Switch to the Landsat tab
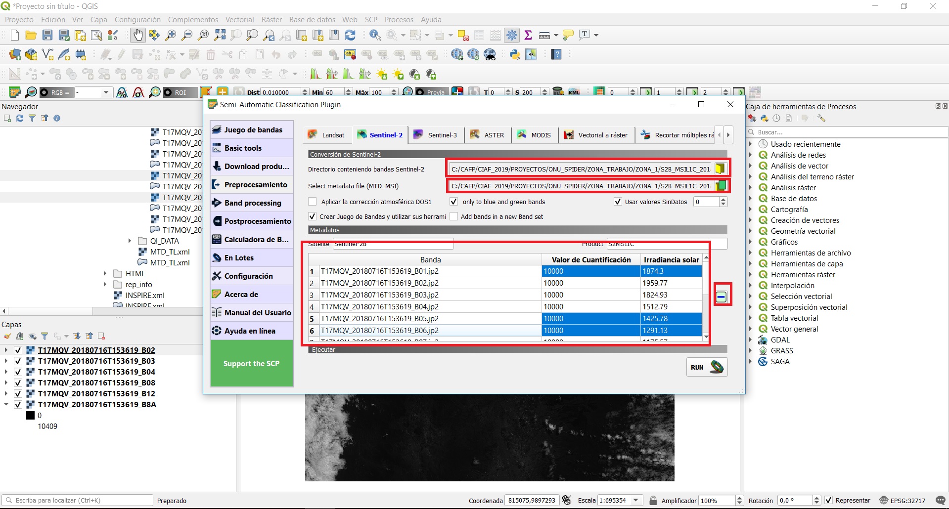 [326, 135]
